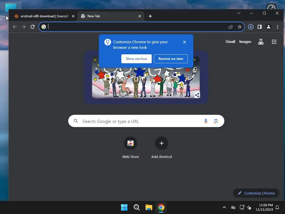Show hidden system tray icons
This screenshot has width=285, height=214.
click(224, 207)
